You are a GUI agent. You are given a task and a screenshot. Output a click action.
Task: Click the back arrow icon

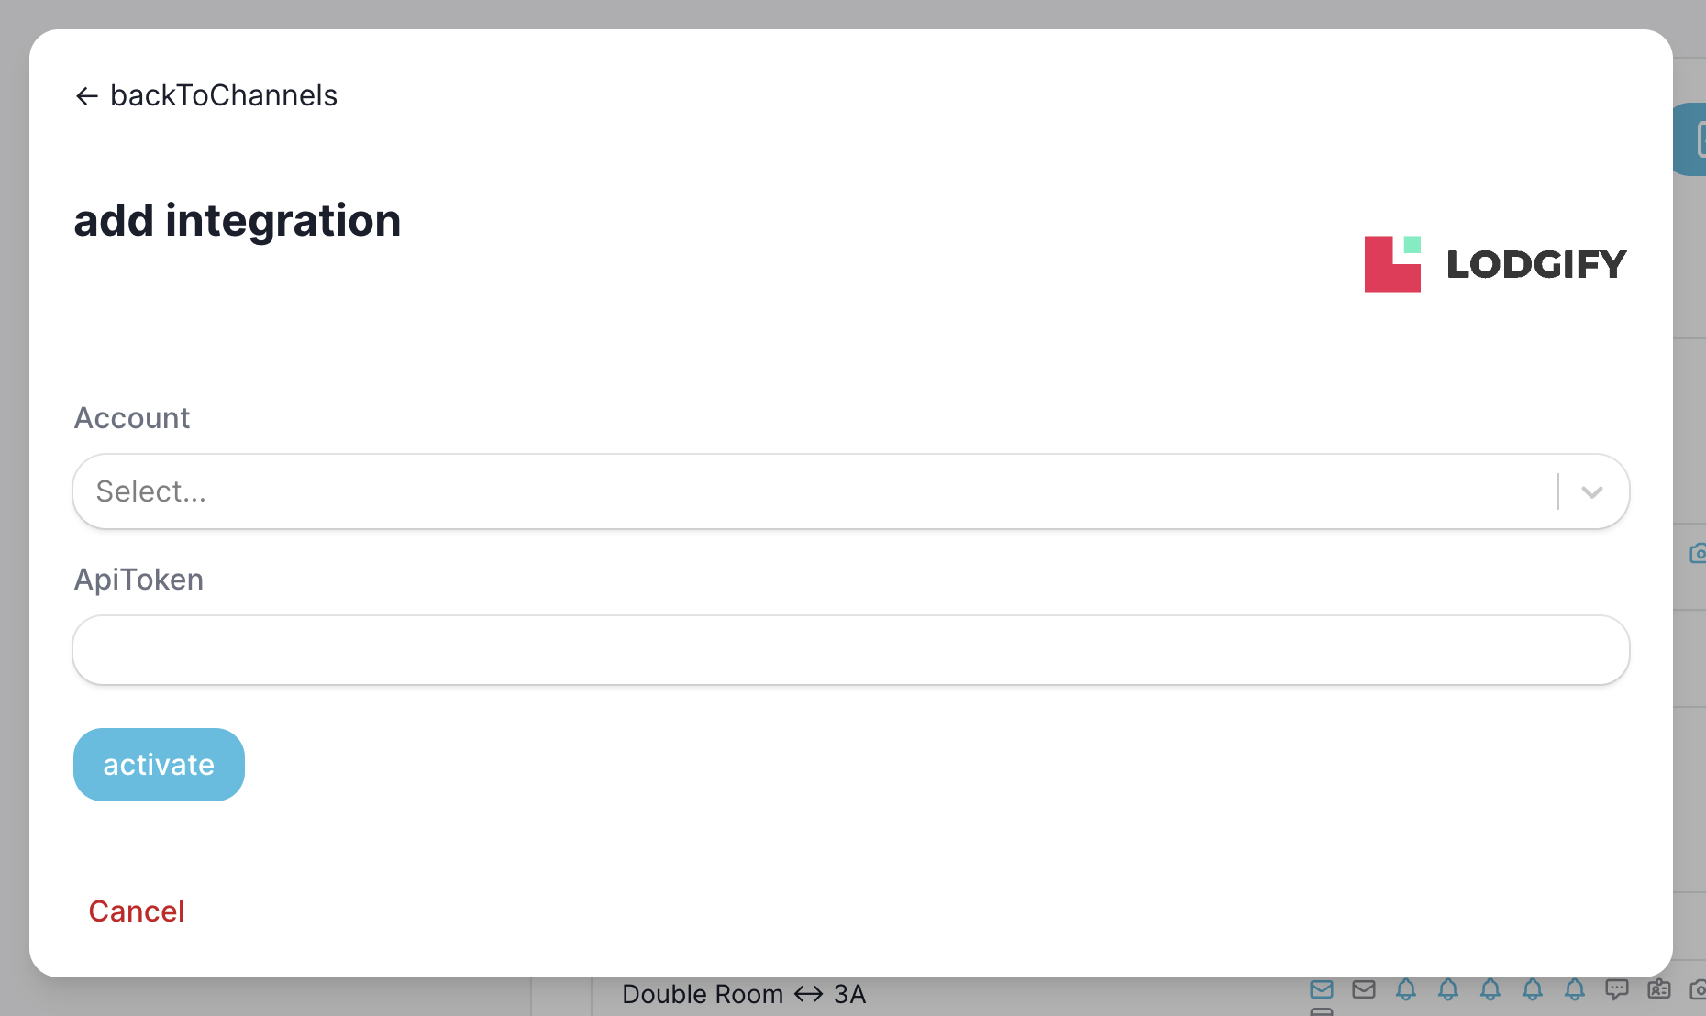point(86,95)
